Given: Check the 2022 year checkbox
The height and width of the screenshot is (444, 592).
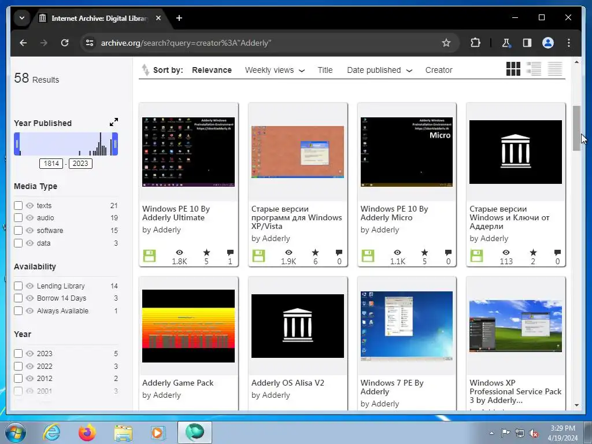Looking at the screenshot, I should pos(18,366).
